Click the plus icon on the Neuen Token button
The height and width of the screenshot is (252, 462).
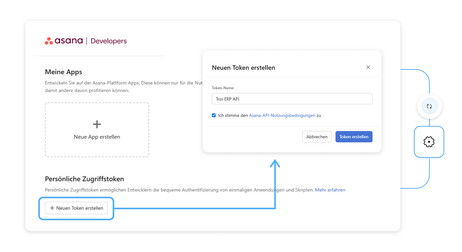52,208
